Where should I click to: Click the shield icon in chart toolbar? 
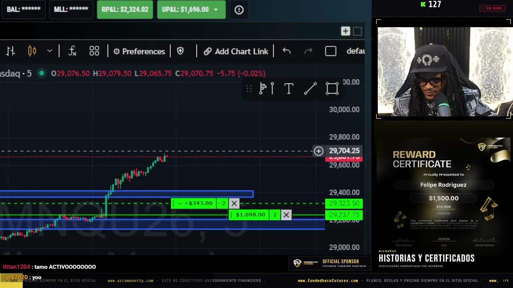pos(180,51)
